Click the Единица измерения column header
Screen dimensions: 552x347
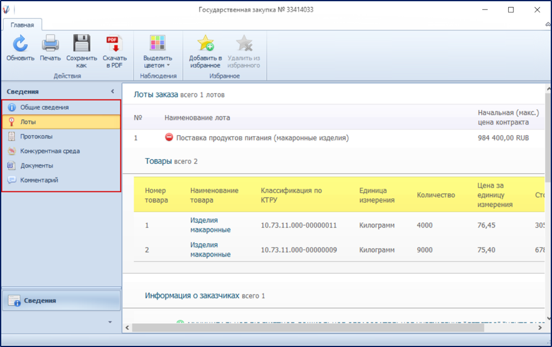point(377,195)
